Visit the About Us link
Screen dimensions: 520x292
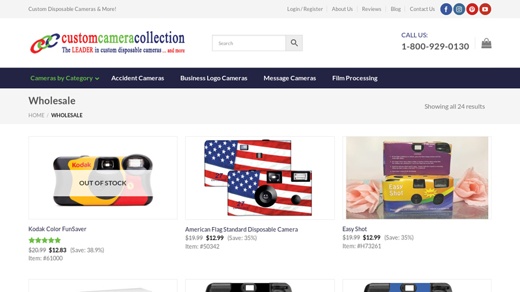(343, 9)
